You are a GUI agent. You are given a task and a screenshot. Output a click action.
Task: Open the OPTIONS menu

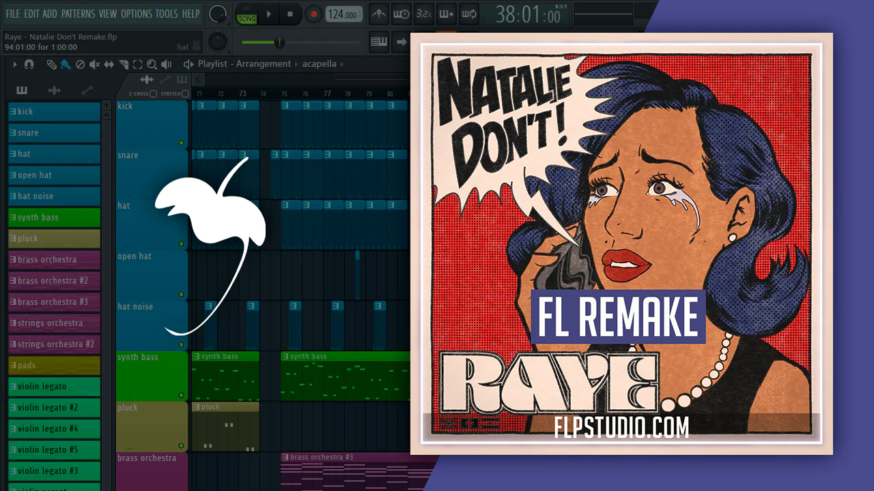tap(137, 14)
